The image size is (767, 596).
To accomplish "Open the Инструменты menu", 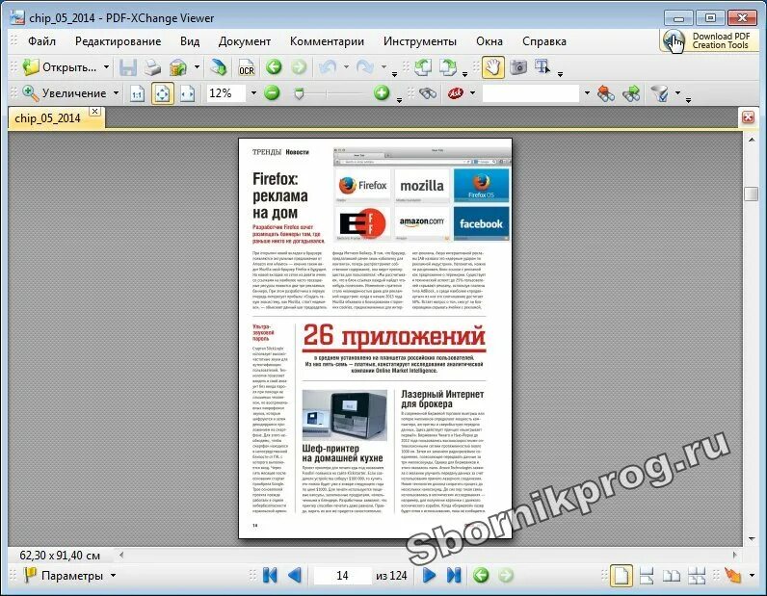I will click(x=420, y=41).
